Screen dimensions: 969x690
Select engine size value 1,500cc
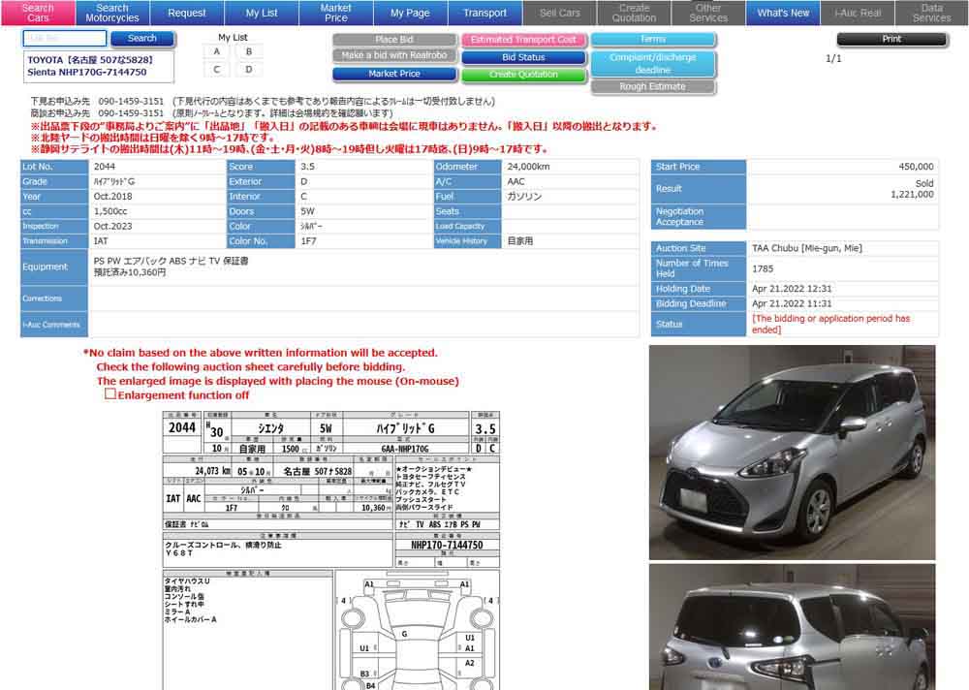click(x=110, y=211)
